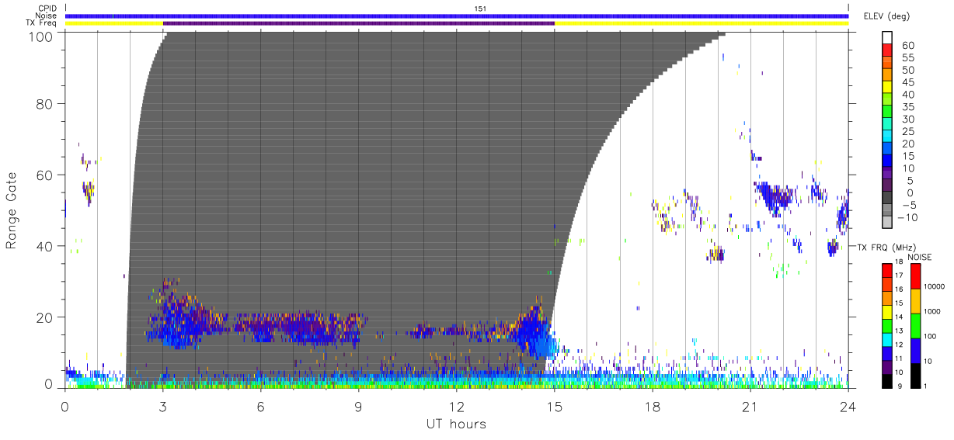Click the NOISE colorbar label 10000

pyautogui.click(x=935, y=287)
